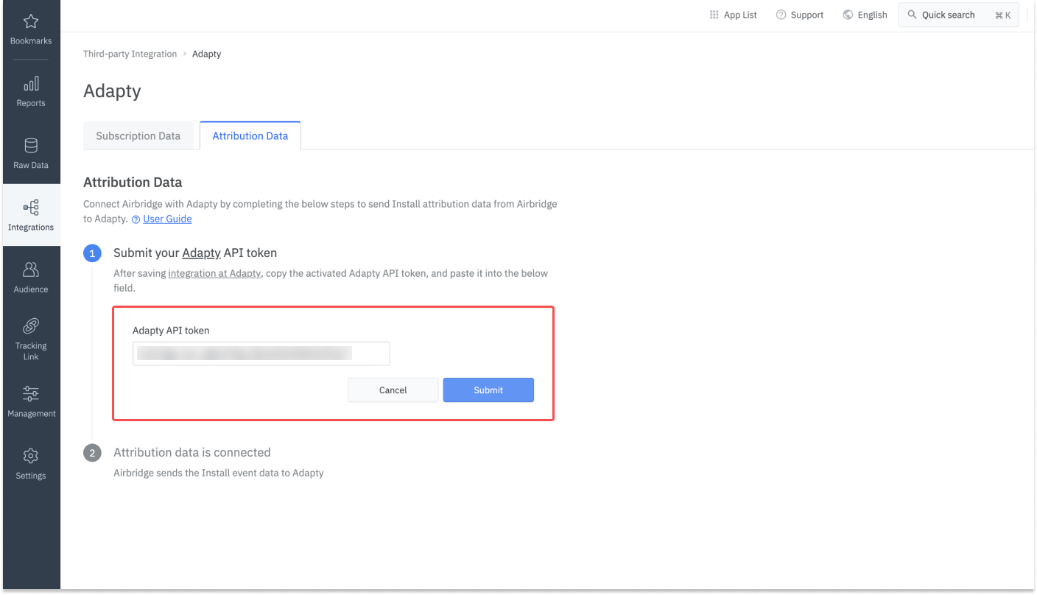Click the Adapty page heading
This screenshot has height=595, width=1037.
tap(112, 91)
